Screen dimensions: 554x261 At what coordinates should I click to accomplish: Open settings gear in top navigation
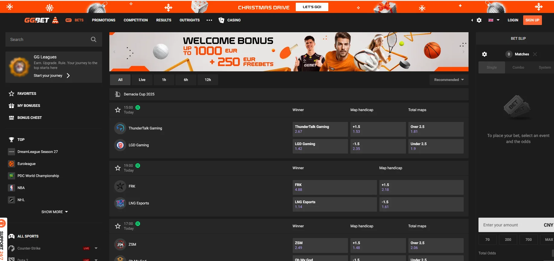[479, 20]
